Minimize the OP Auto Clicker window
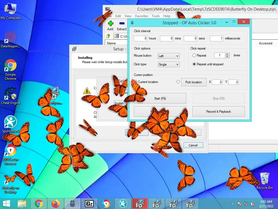The image size is (278, 209). 227,22
